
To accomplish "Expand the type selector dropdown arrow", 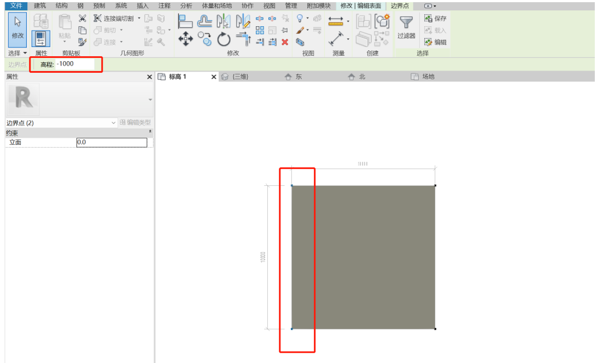I will (150, 99).
